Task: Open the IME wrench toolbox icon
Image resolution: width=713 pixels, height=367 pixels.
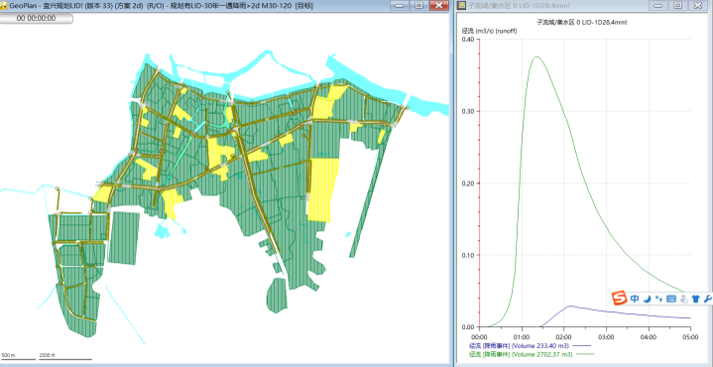Action: coord(707,299)
